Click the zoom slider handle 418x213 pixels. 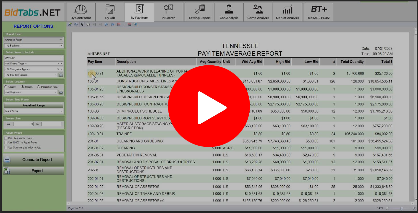coord(402,208)
